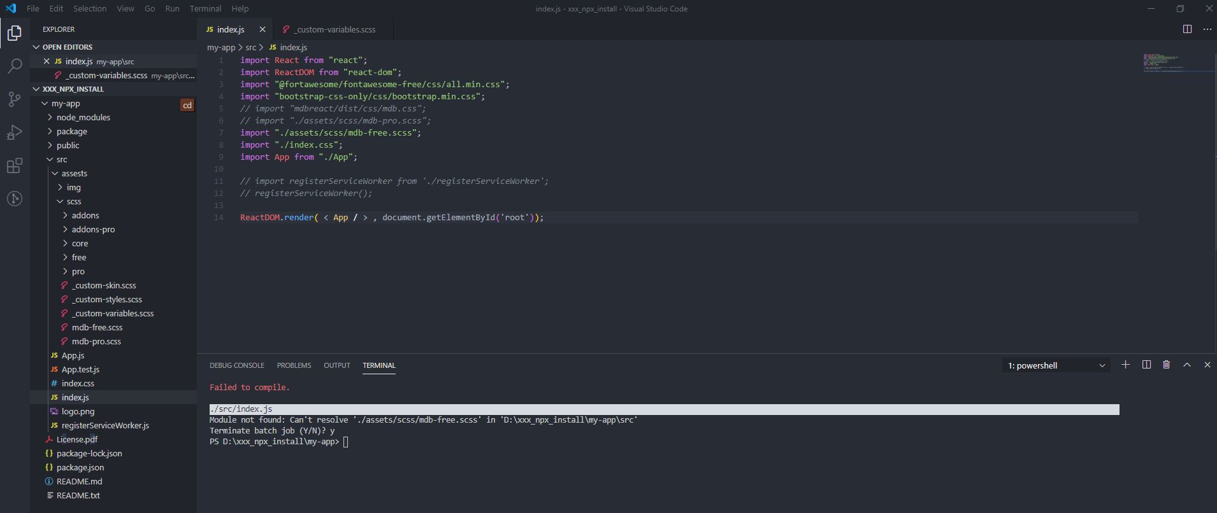Open the Edit menu
The image size is (1217, 513).
[x=56, y=8]
